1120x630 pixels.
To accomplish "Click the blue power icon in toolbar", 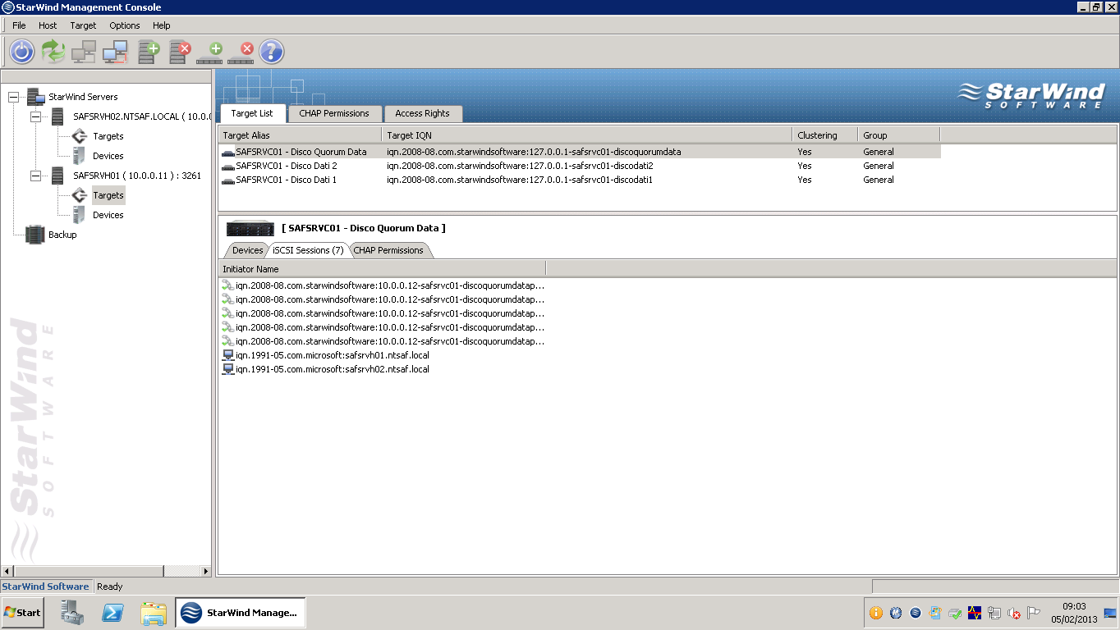I will (21, 52).
